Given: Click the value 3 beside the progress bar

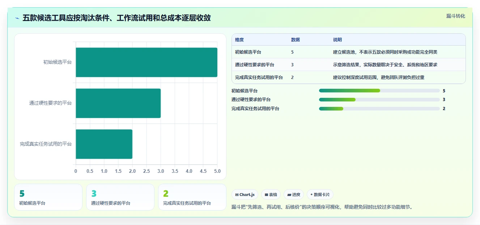Looking at the screenshot, I should click(444, 100).
